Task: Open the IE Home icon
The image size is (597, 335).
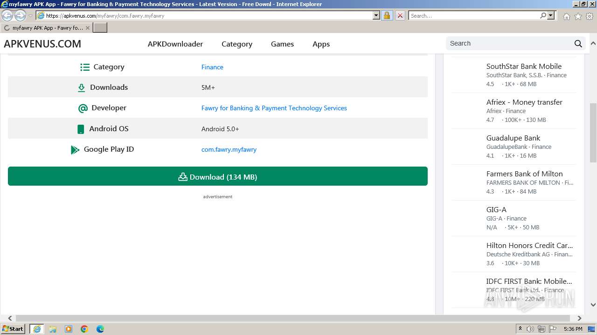Action: 566,16
